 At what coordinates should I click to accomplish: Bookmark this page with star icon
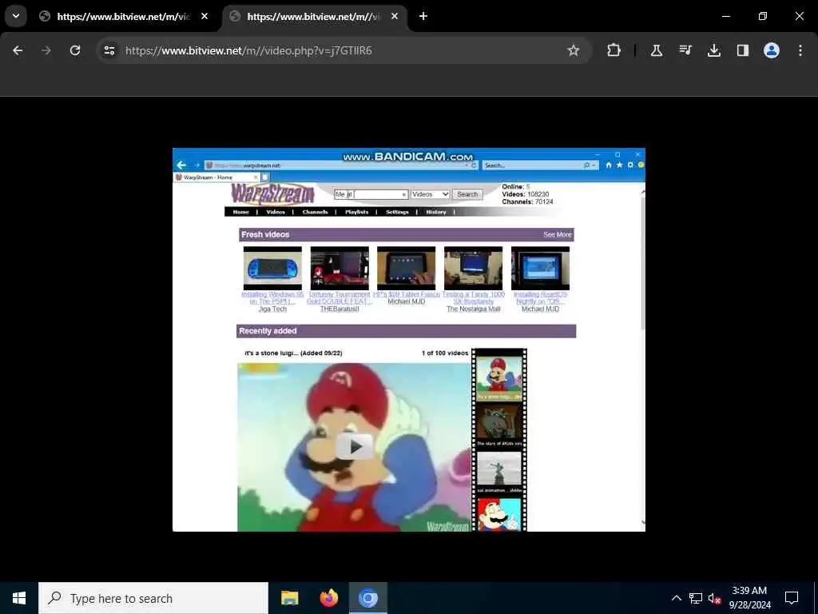(x=574, y=50)
